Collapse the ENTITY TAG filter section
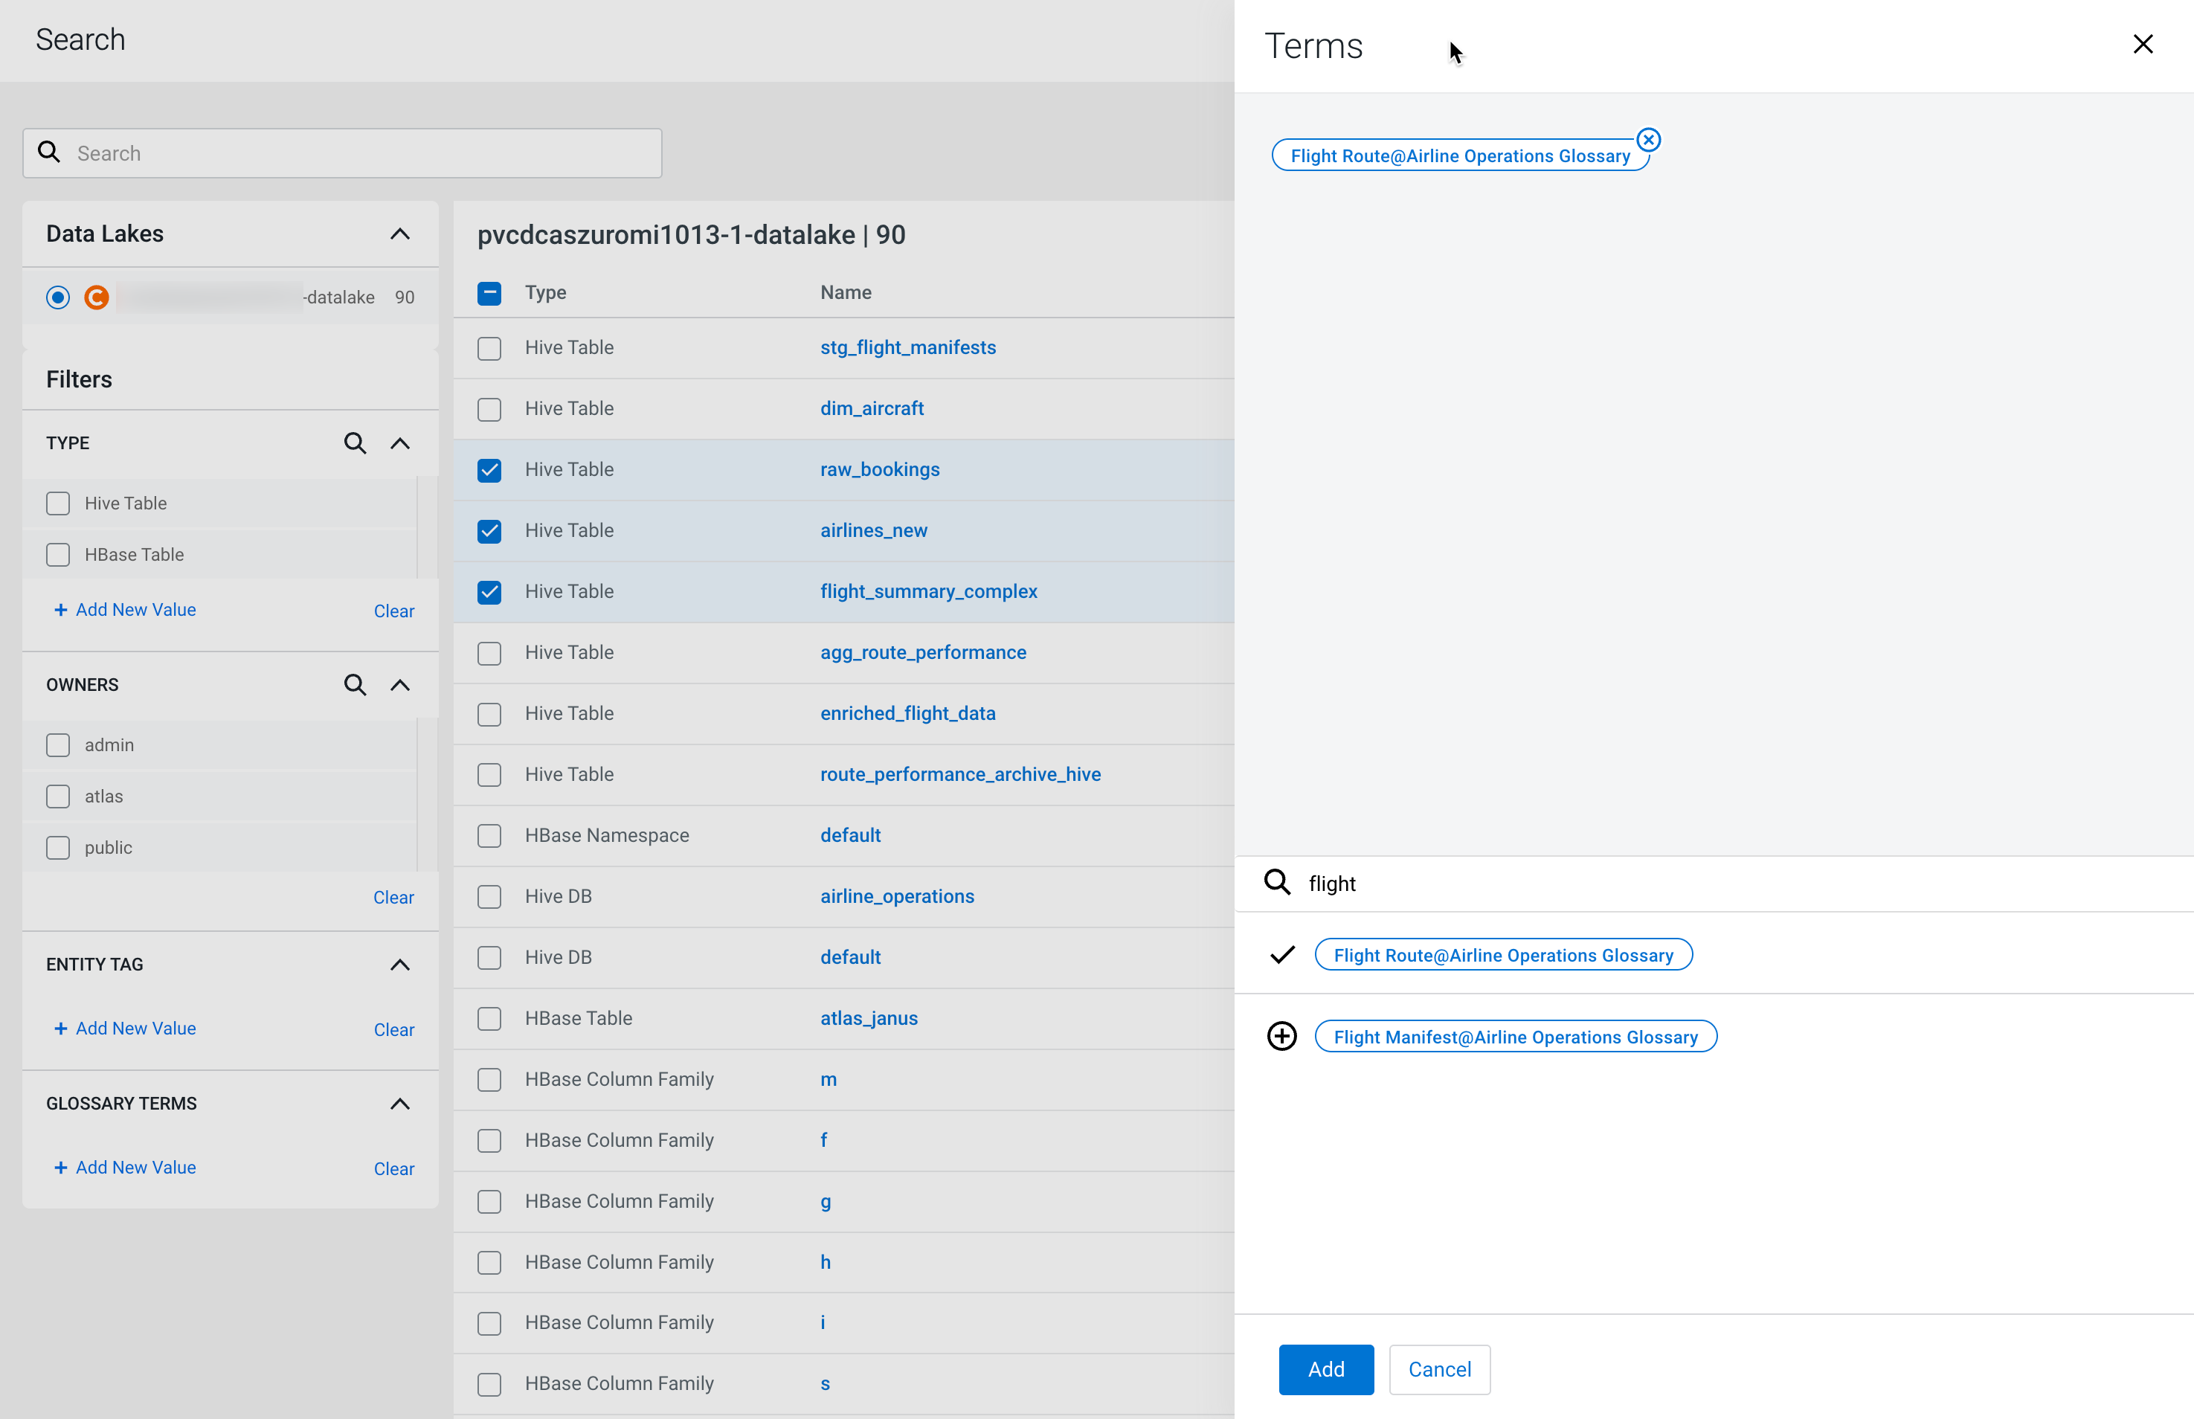2194x1419 pixels. 400,965
